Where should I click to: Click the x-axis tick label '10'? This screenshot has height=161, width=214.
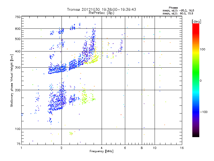pyautogui.click(x=155, y=148)
